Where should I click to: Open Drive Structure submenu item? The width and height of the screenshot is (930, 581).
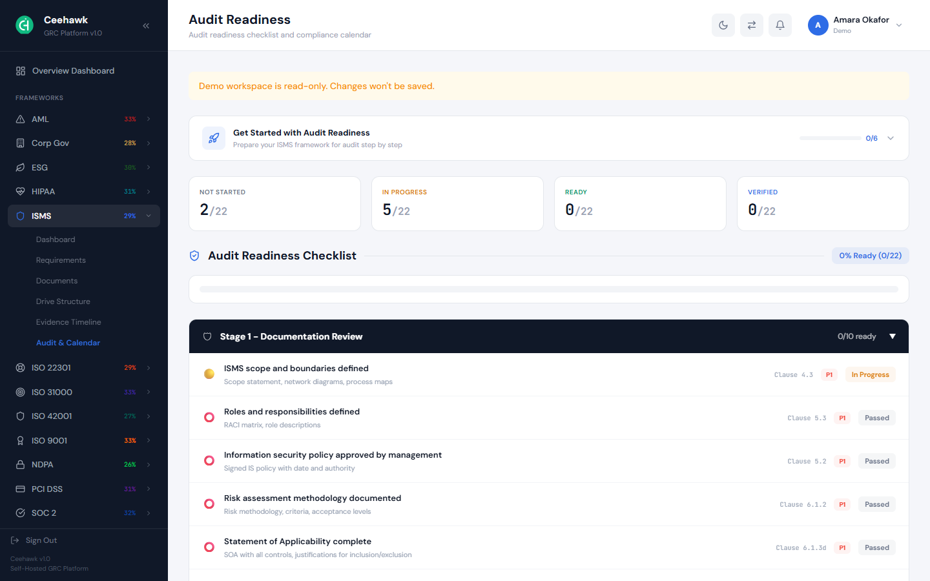coord(63,301)
